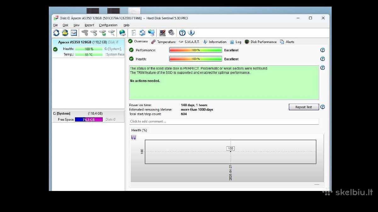Click the '148 days, 1 hours' power-on value
Image resolution: width=378 pixels, height=212 pixels.
click(194, 105)
